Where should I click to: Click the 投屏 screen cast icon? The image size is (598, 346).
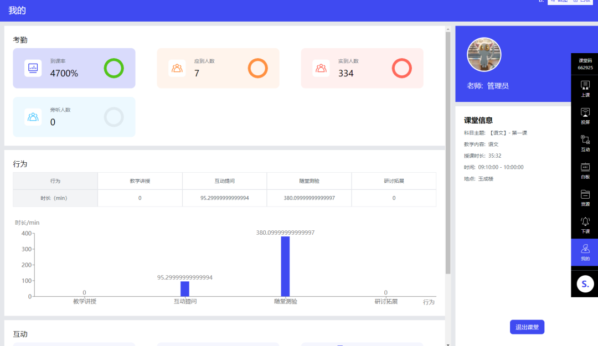[585, 115]
